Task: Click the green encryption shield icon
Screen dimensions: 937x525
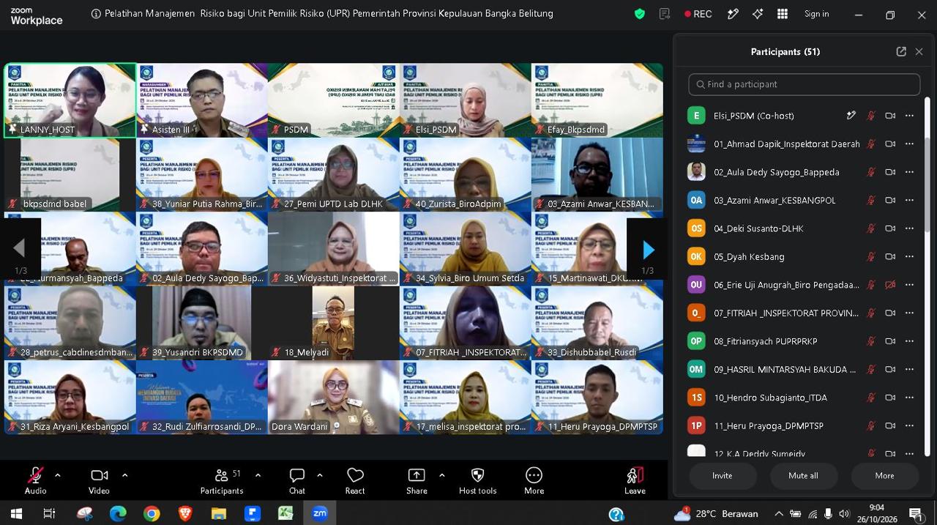Action: click(640, 14)
